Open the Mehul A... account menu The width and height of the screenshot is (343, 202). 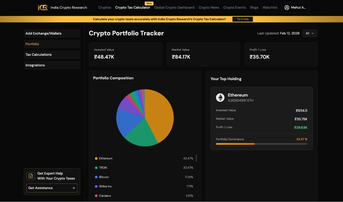point(295,8)
